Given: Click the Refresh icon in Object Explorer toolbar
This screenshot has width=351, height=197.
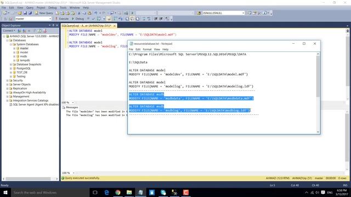Looking at the screenshot, I should [39, 31].
